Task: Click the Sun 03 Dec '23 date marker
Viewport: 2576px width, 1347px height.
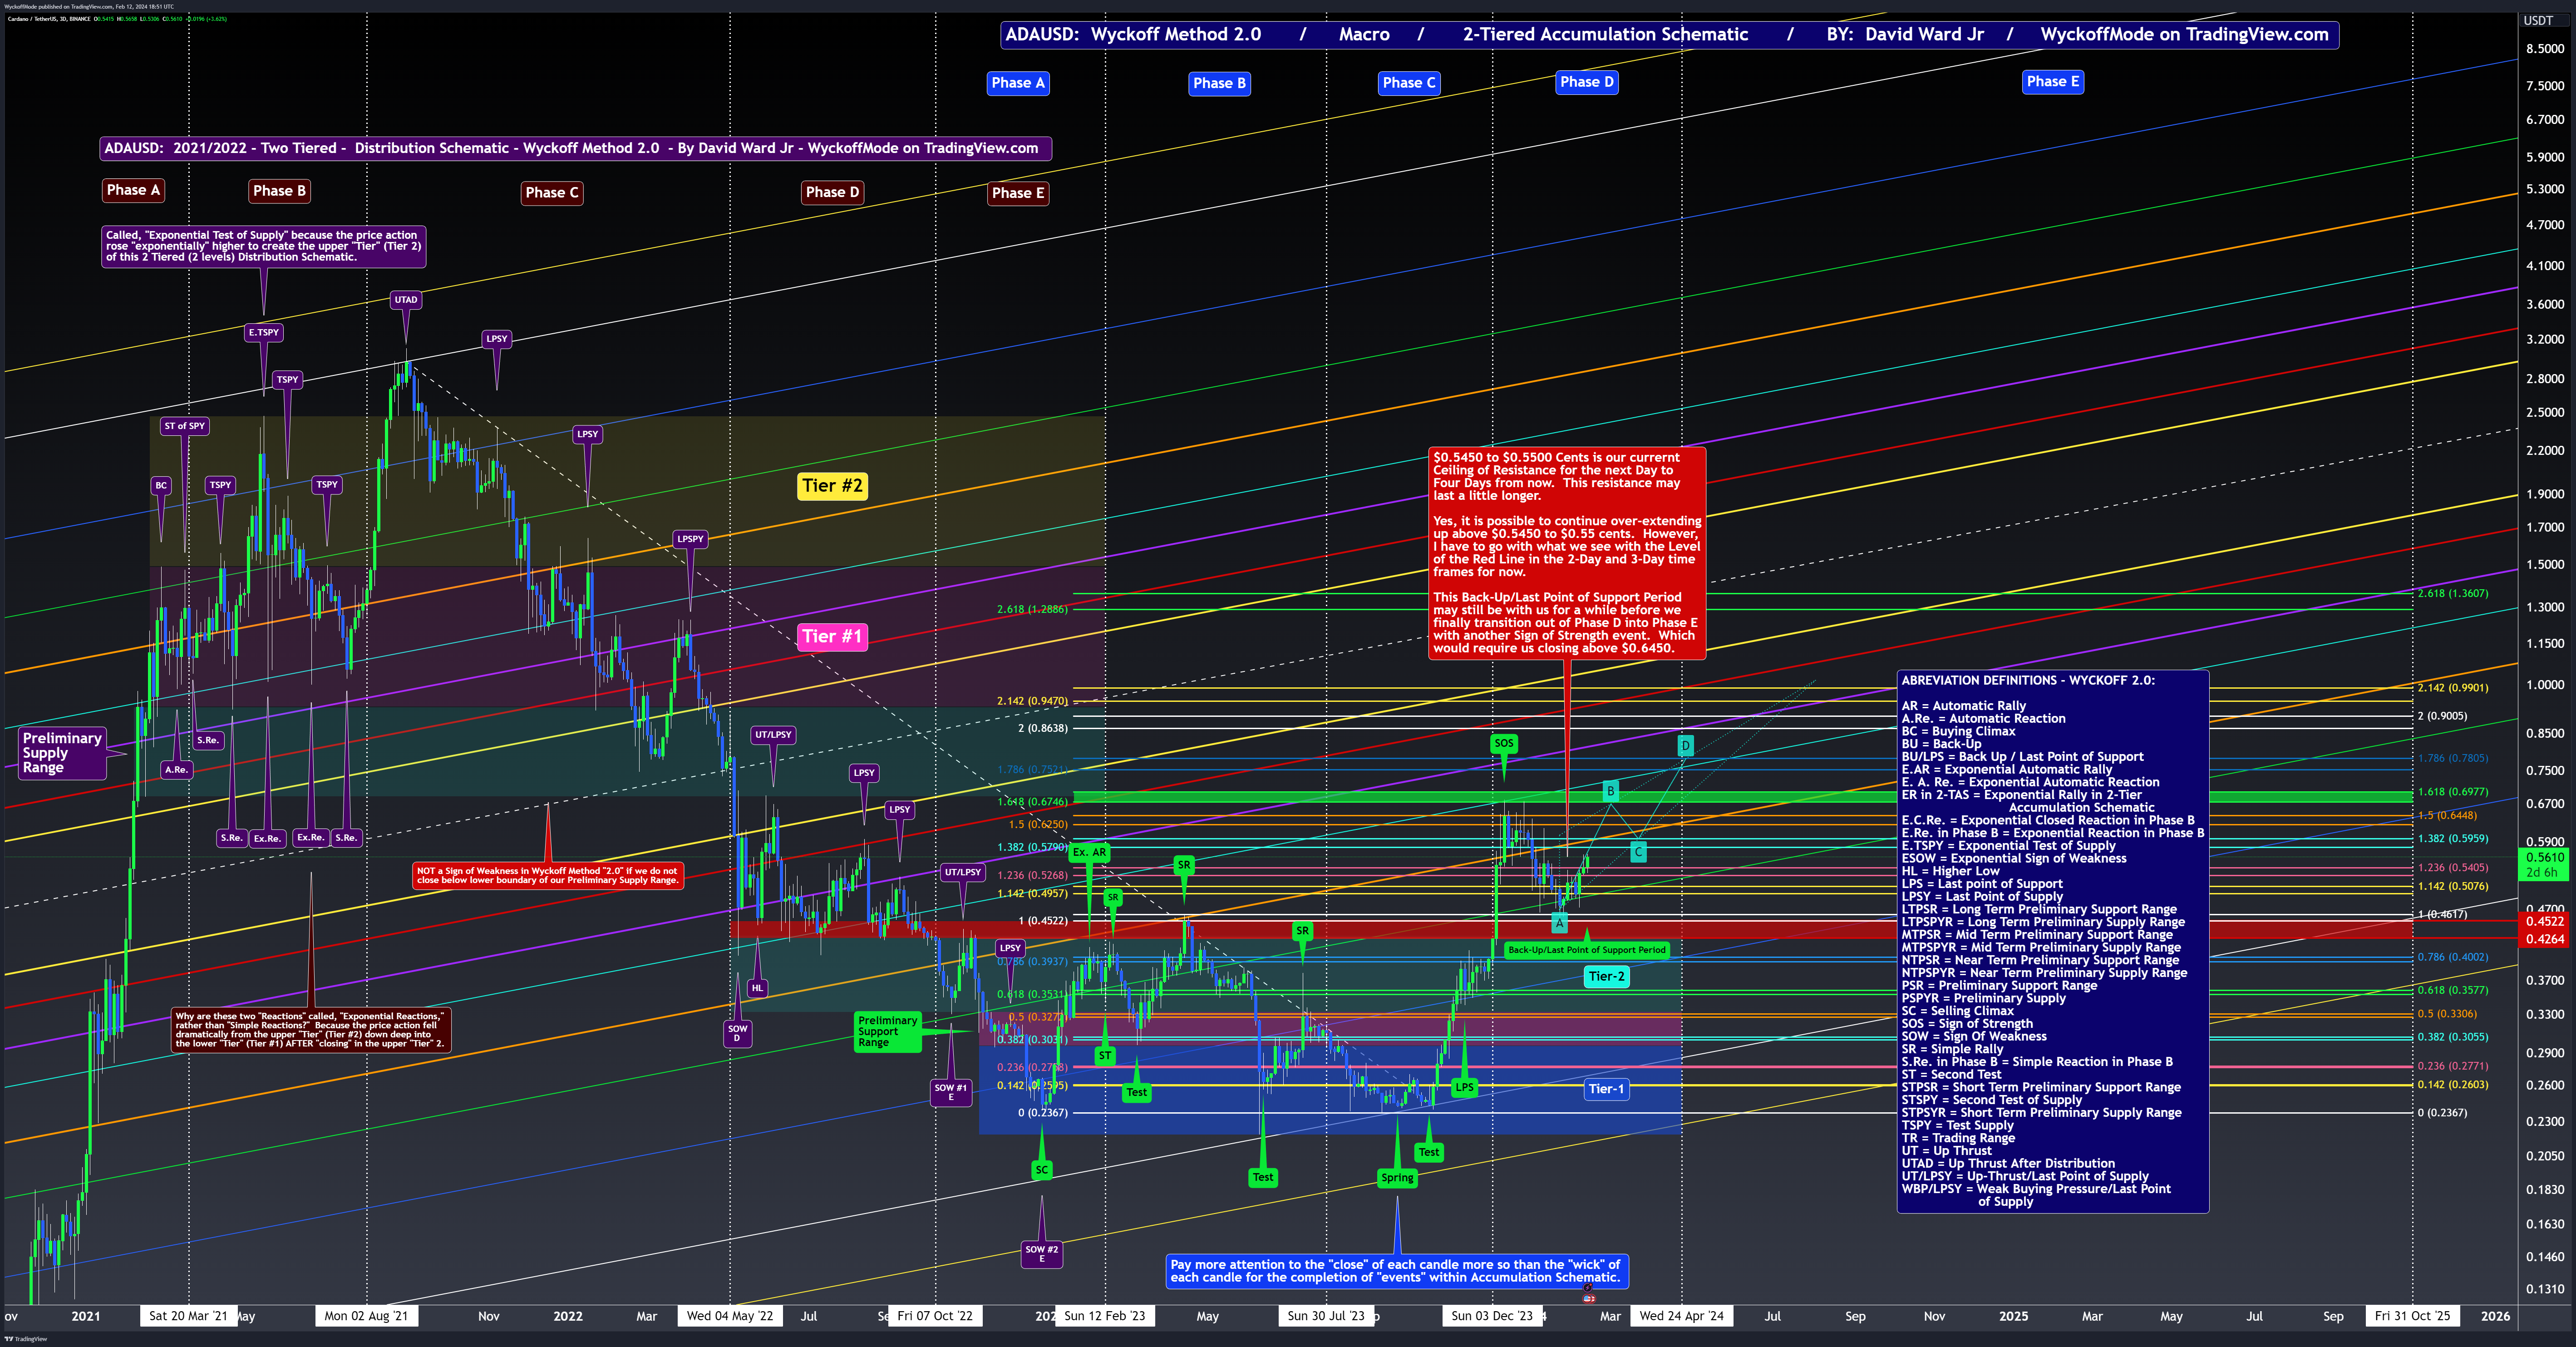Action: pyautogui.click(x=1492, y=1316)
